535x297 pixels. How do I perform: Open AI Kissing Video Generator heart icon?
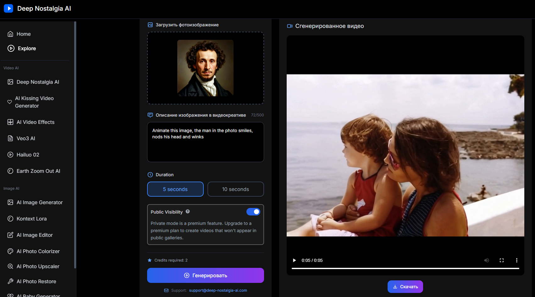tap(10, 102)
